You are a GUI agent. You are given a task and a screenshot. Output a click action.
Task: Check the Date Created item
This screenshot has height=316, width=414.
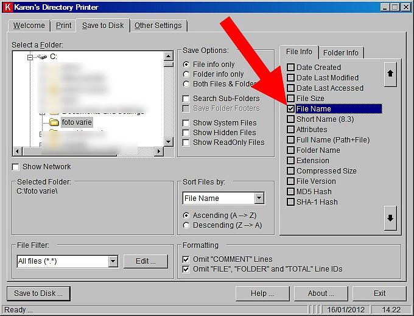pyautogui.click(x=290, y=68)
